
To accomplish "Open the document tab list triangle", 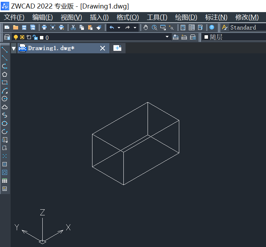I will pos(14,48).
